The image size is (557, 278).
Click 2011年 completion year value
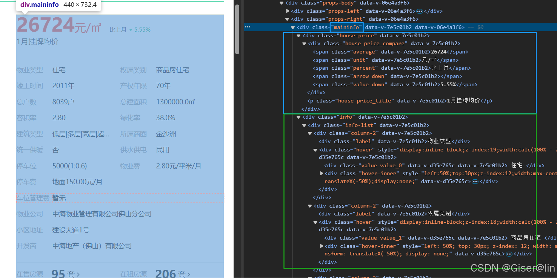pyautogui.click(x=63, y=86)
